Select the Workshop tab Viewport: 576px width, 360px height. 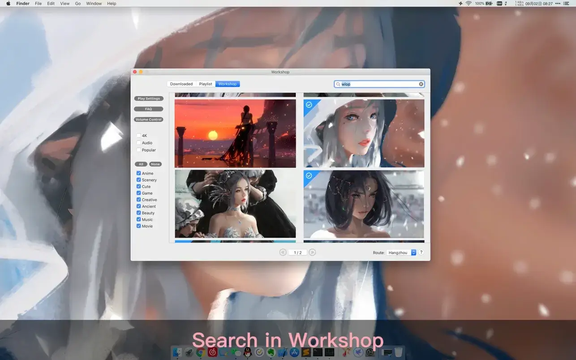pos(228,84)
